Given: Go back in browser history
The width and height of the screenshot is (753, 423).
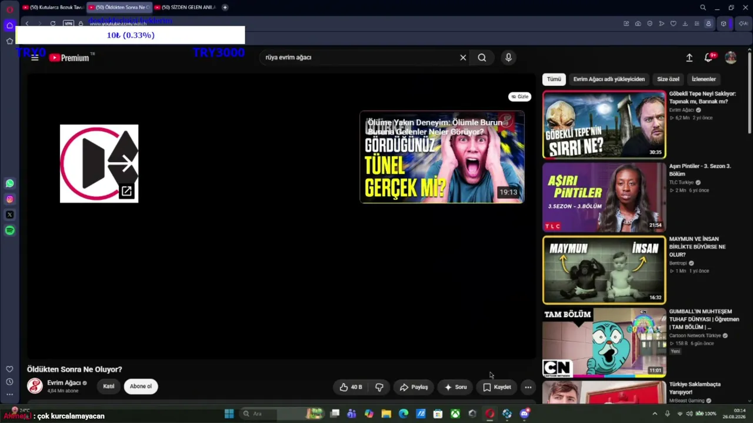Looking at the screenshot, I should pyautogui.click(x=26, y=23).
